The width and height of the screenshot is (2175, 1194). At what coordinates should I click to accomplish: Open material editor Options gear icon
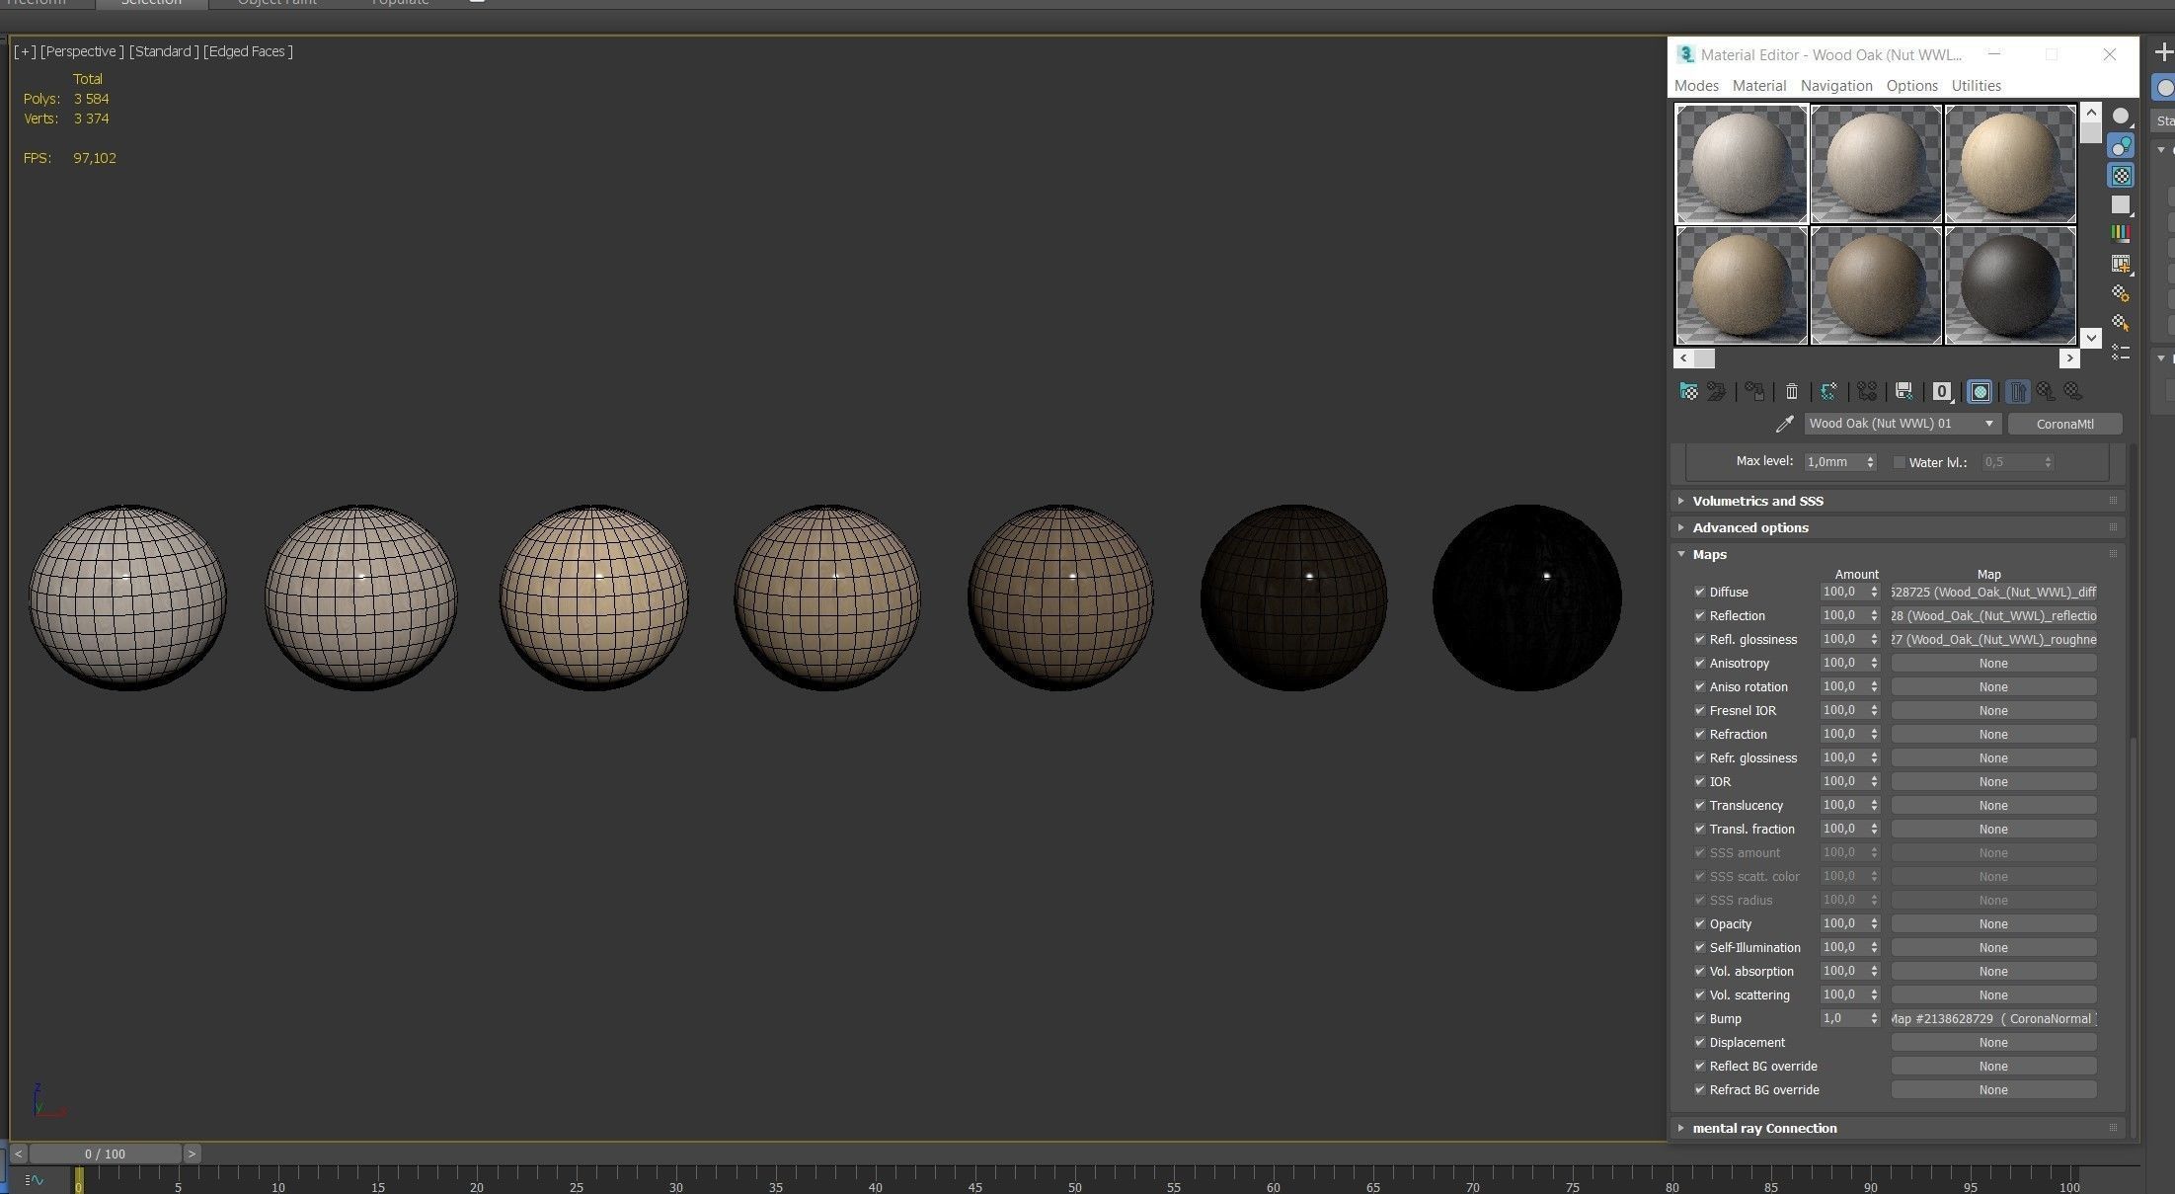pyautogui.click(x=2120, y=293)
